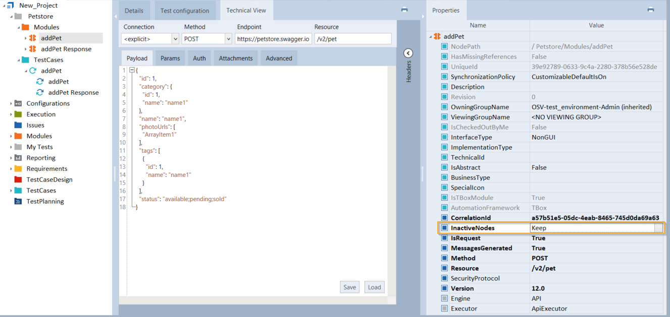
Task: Click the Load button
Action: 374,287
